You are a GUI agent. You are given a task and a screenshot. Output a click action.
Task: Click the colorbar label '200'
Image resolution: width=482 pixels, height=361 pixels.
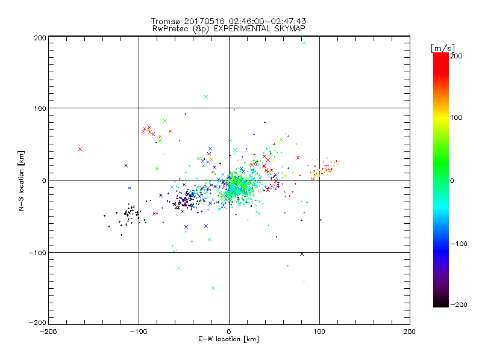(456, 56)
